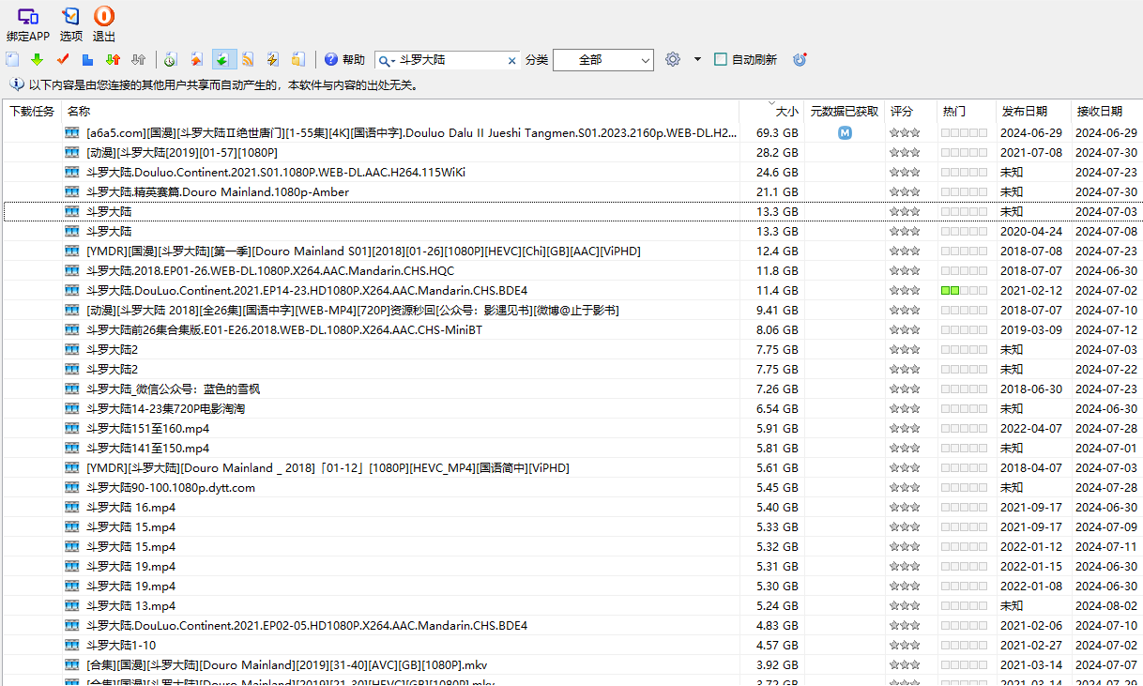Sort by 发布日期 column header

point(1024,111)
